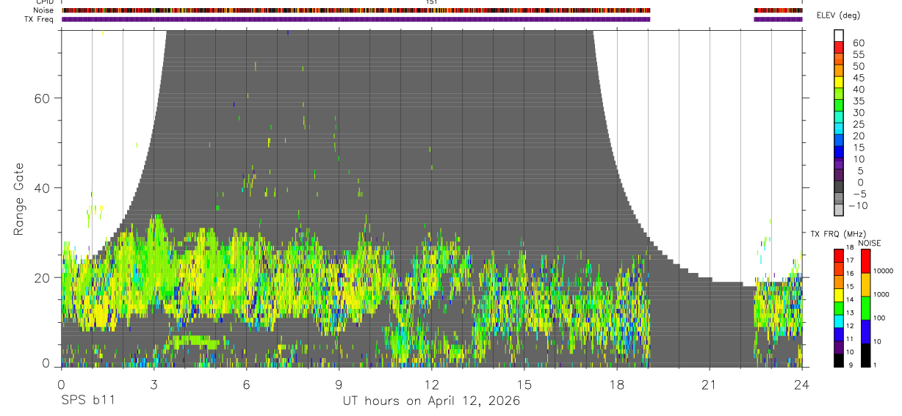
Task: Click the black bottom block of NOISE bar
Action: point(865,355)
